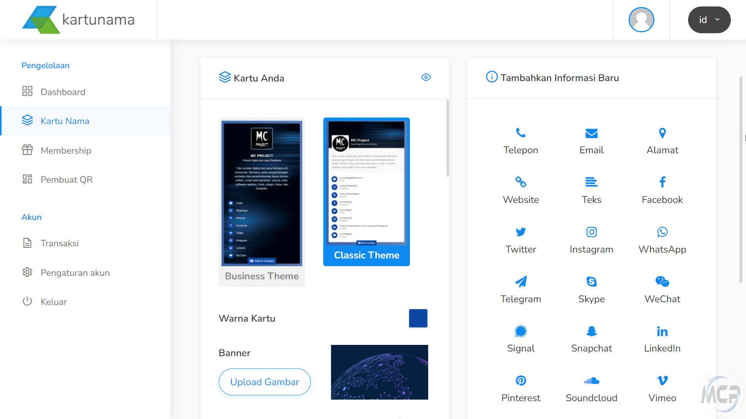Open the Warna Kartu blue color swatch
Viewport: 746px width, 419px height.
tap(418, 318)
